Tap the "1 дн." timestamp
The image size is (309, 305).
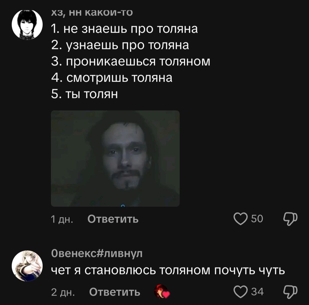62,219
